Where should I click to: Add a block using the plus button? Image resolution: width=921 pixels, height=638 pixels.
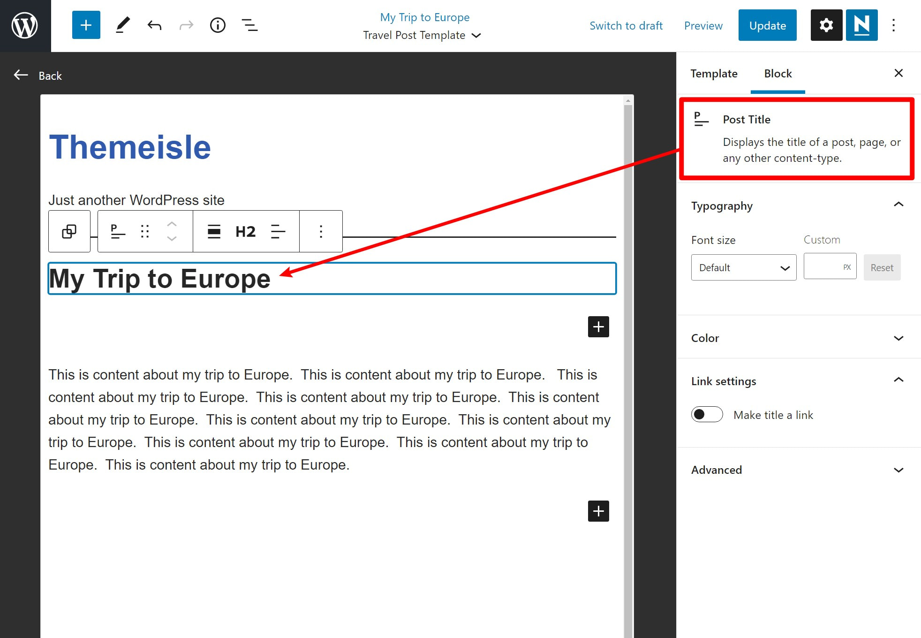(598, 327)
